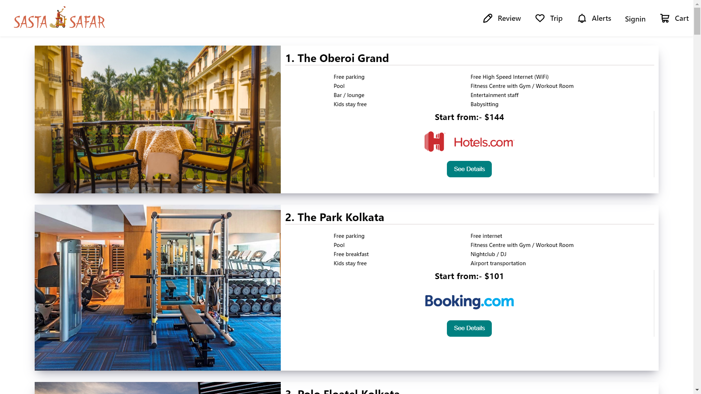This screenshot has width=701, height=394.
Task: Click the title 2. The Park Kolkata
Action: (x=334, y=217)
